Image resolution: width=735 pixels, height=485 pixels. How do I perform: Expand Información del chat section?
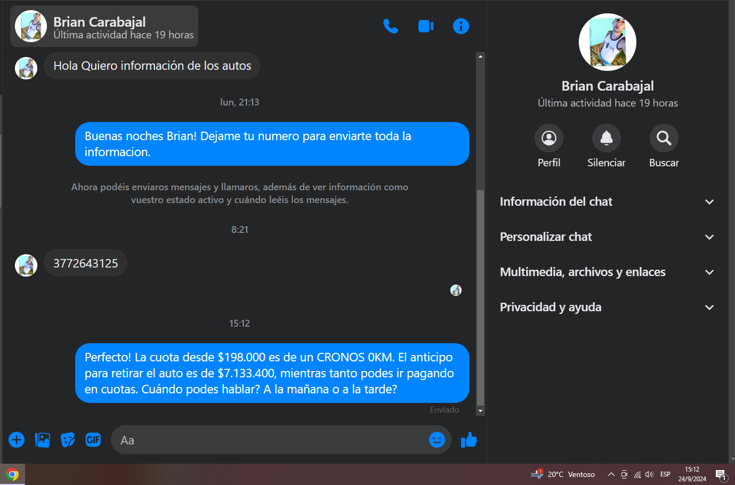tap(607, 201)
